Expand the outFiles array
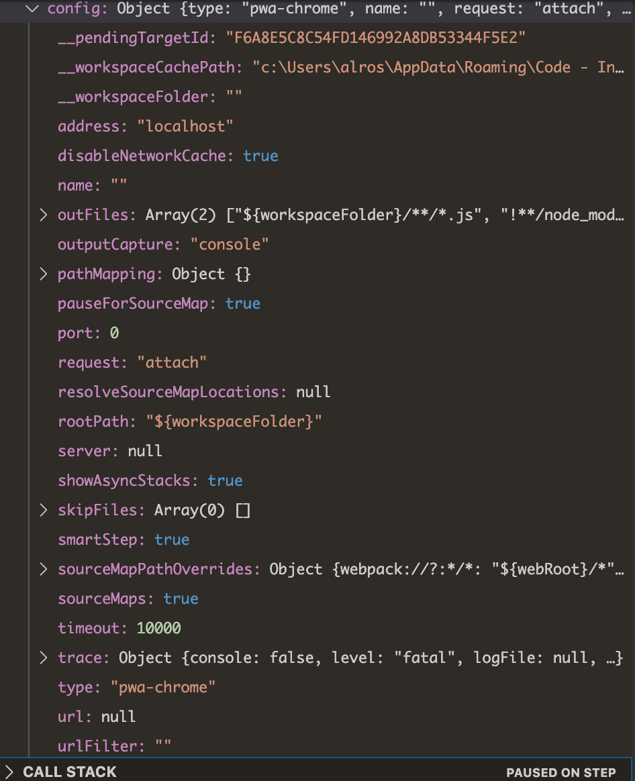The image size is (635, 781). (43, 215)
